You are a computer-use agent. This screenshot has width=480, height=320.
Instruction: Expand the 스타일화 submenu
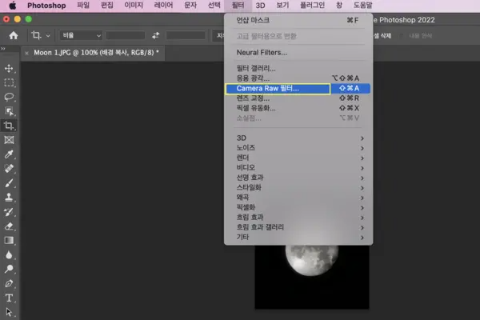(298, 187)
